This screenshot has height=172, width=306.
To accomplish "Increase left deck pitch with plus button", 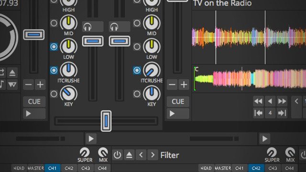I will [x=40, y=85].
